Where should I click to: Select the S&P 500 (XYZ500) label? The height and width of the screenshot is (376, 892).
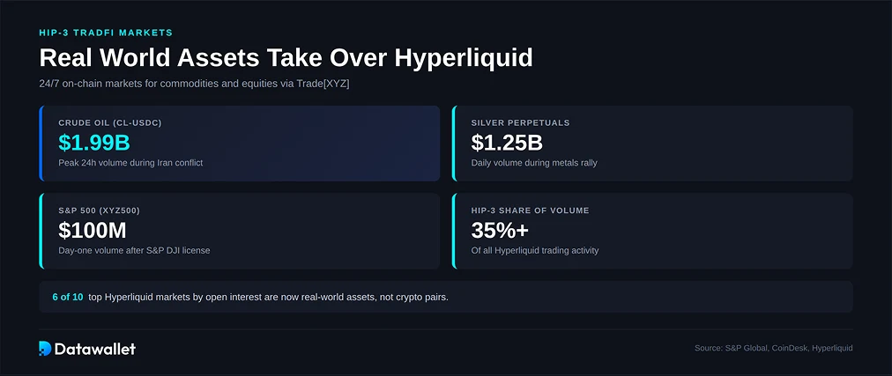(100, 210)
